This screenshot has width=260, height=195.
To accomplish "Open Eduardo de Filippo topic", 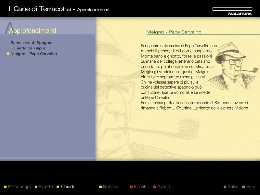I will (x=28, y=48).
